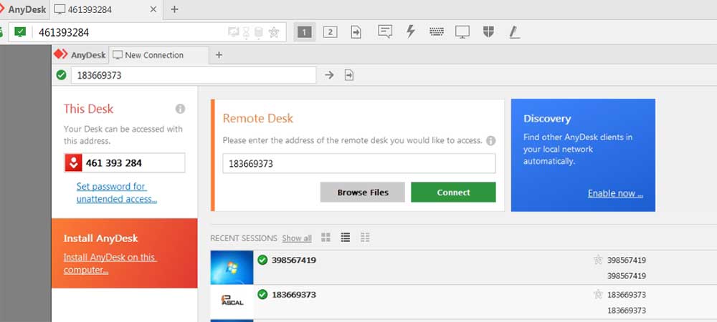Image resolution: width=717 pixels, height=322 pixels.
Task: Click bold session name 398567419
Action: (293, 260)
